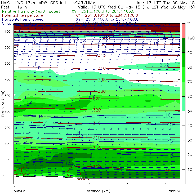
Task: Click the '345' potential temperature contour label
Action: (x=102, y=55)
